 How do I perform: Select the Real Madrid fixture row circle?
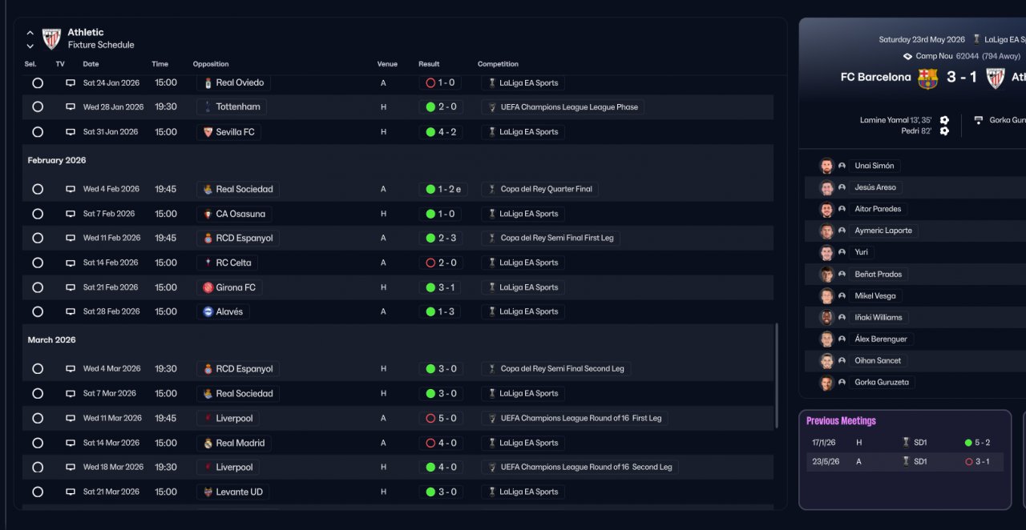pyautogui.click(x=38, y=443)
